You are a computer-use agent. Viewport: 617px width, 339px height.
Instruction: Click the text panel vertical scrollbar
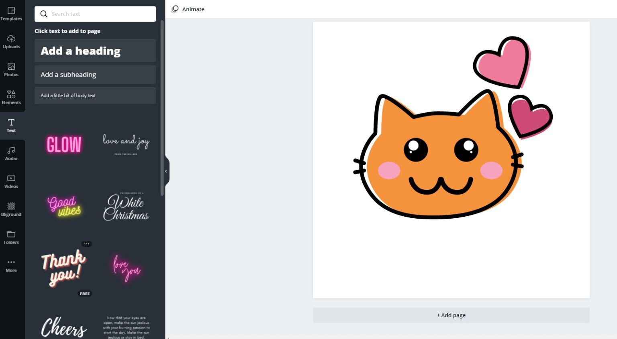(162, 108)
